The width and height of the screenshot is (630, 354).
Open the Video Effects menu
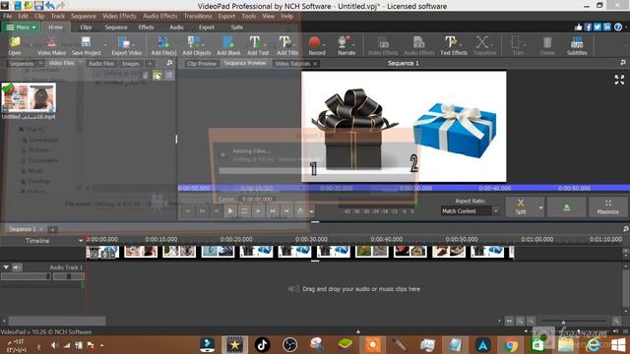[x=119, y=16]
